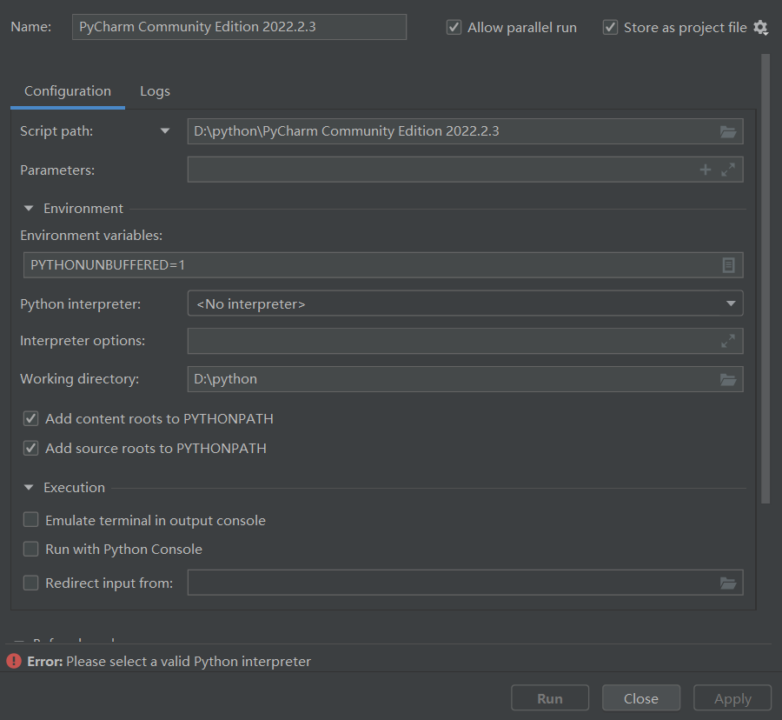Click the Apply button
This screenshot has height=720, width=782.
pyautogui.click(x=732, y=698)
